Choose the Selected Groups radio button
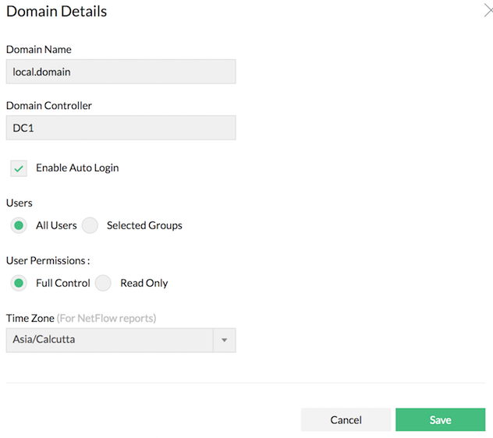493x438 pixels. pos(90,226)
